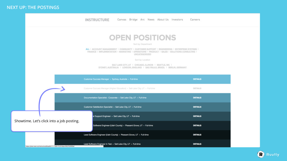
Task: Filter by Finance department
Action: point(92,52)
